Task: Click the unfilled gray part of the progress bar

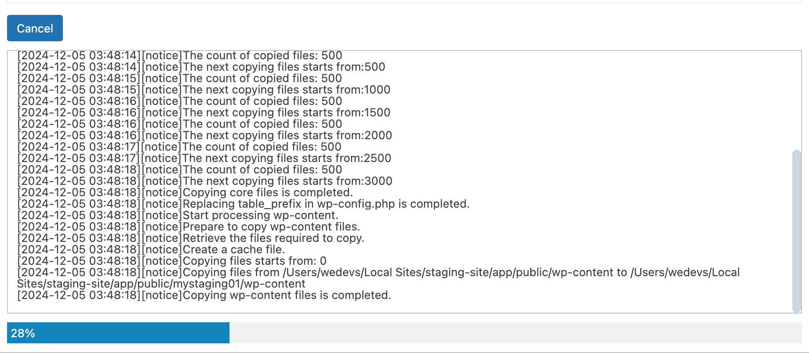Action: 515,333
